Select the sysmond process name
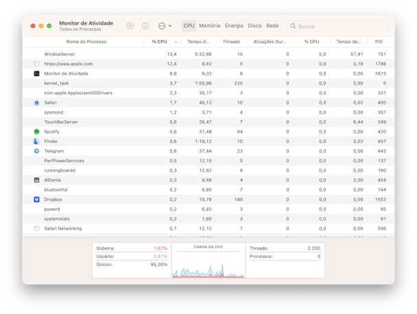The width and height of the screenshot is (417, 314). pos(53,113)
